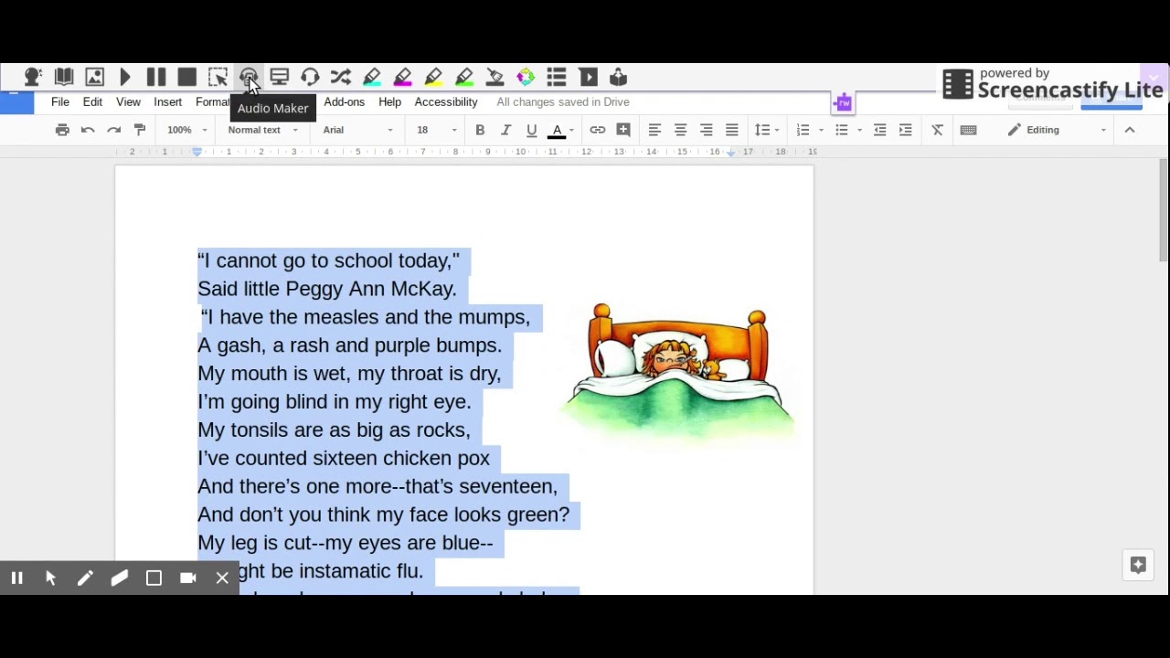Collect highlights with the multicolor circle icon

(x=526, y=78)
